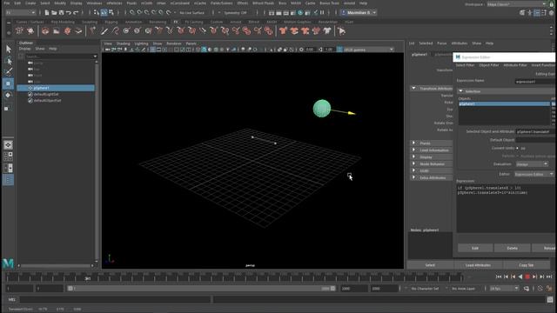Open the Windows menu in main menu bar

point(94,3)
